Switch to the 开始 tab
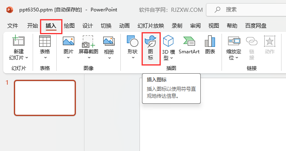 point(33,26)
